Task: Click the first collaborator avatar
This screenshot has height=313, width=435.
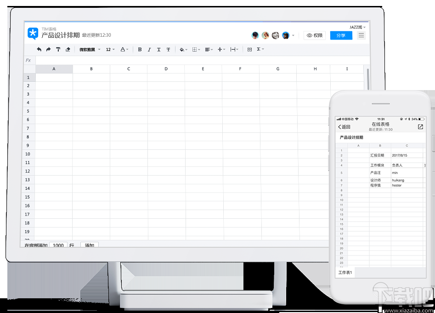Action: (255, 35)
